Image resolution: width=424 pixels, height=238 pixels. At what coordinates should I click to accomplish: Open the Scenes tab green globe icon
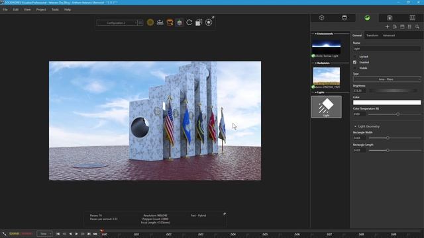tap(367, 18)
